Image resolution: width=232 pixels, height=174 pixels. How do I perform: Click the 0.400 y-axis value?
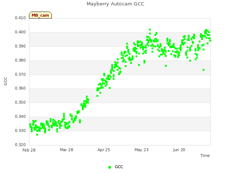point(20,32)
